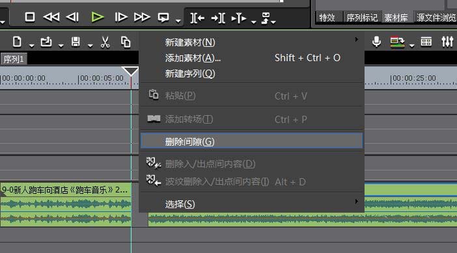Click the microphone voice-over icon

click(376, 42)
